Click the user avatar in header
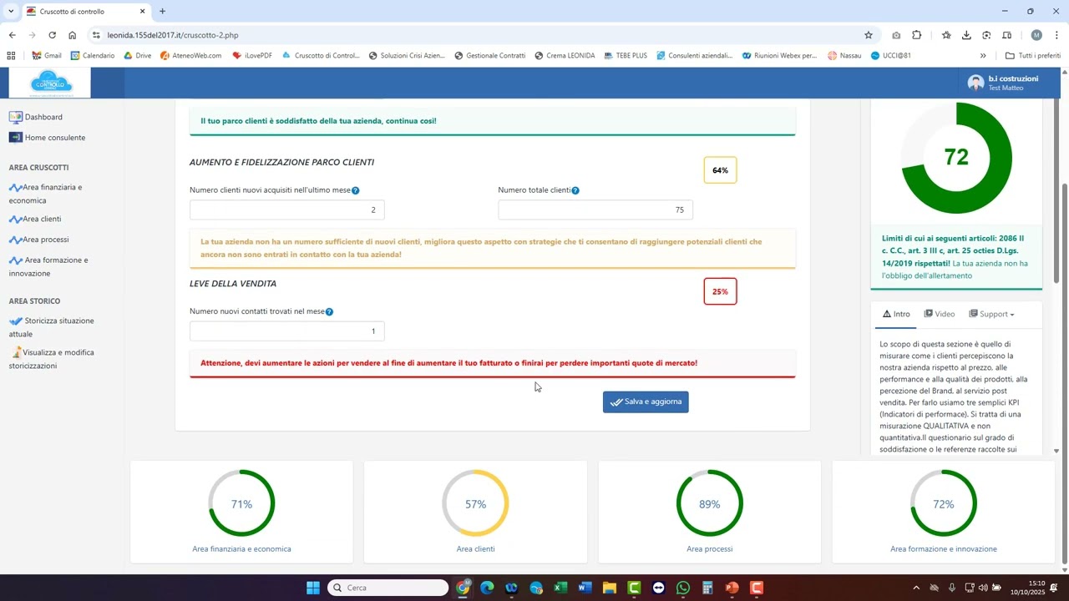Viewport: 1069px width, 601px height. tap(975, 83)
